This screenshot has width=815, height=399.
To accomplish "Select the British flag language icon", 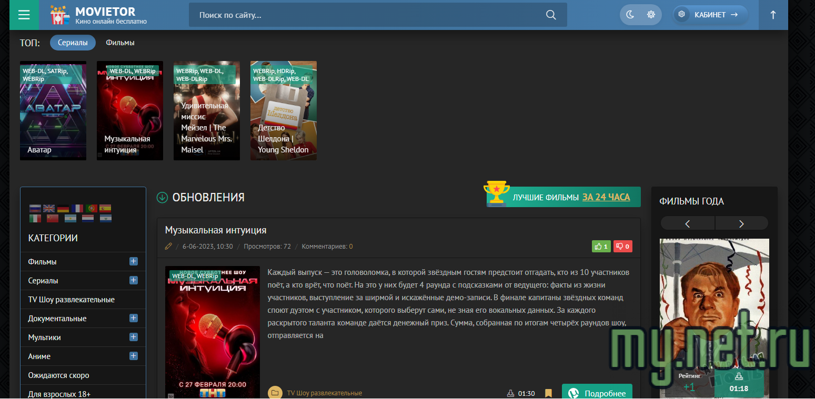I will point(49,208).
